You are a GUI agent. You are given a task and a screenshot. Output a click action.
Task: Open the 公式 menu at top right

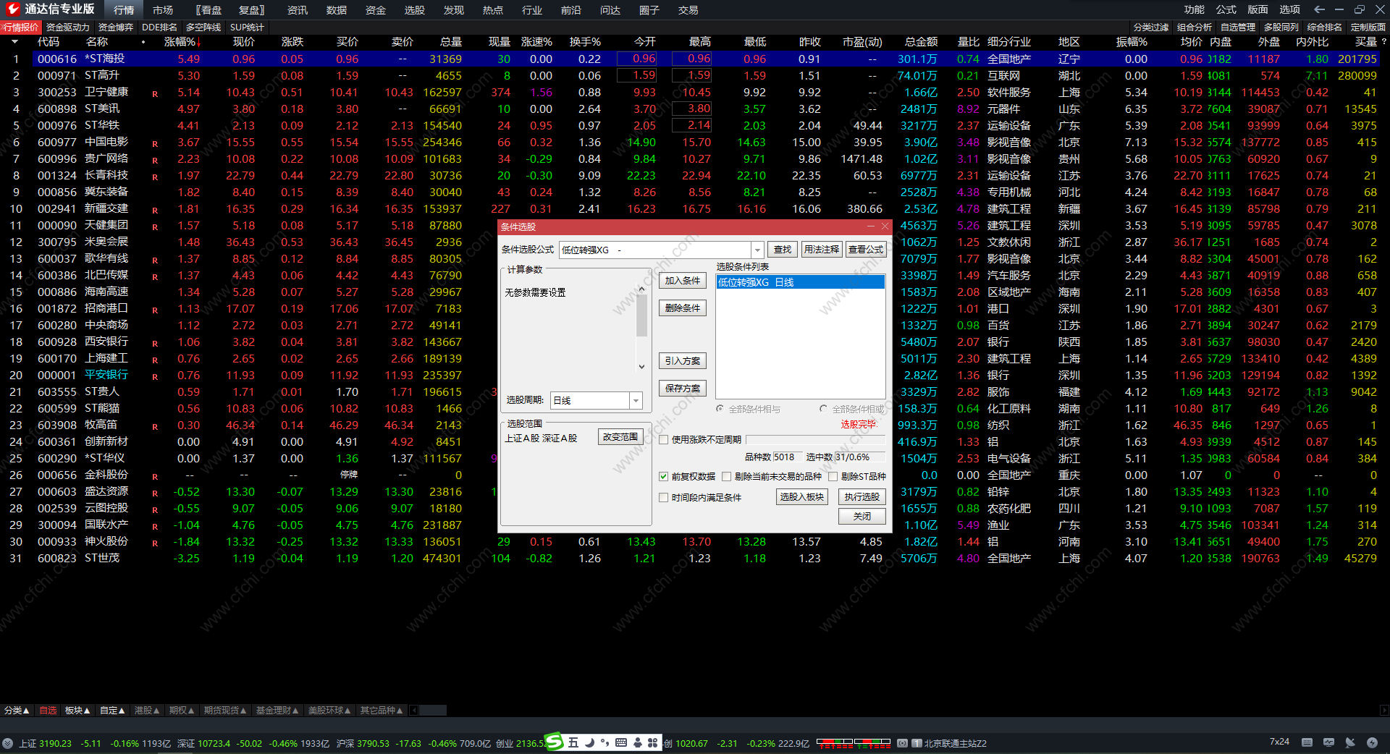point(1226,9)
